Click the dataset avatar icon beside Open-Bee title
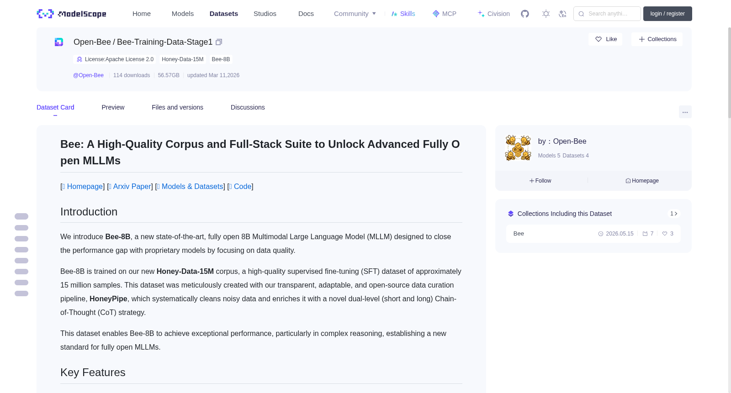The width and height of the screenshot is (731, 393). tap(59, 42)
